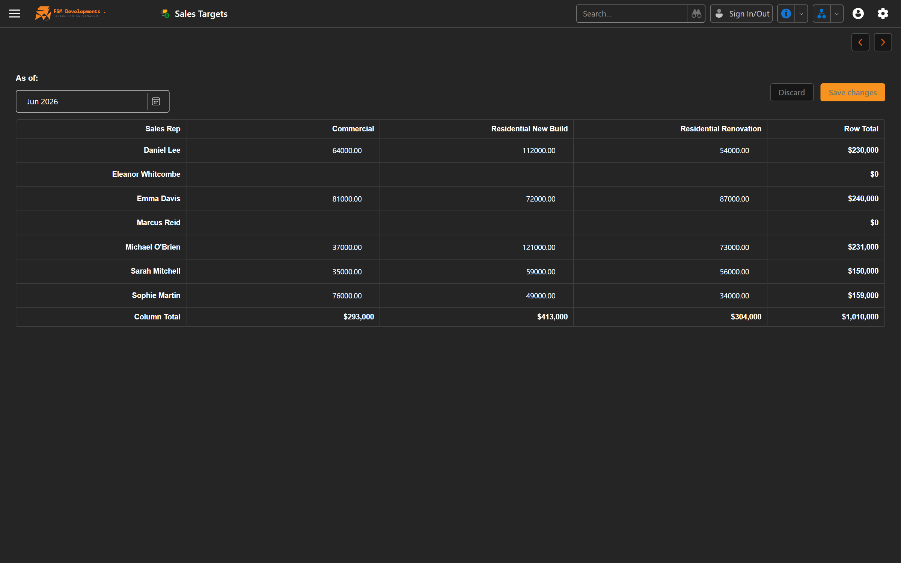Screen dimensions: 901x563
Task: Click the Residential Renovation total $304,000
Action: 746,317
